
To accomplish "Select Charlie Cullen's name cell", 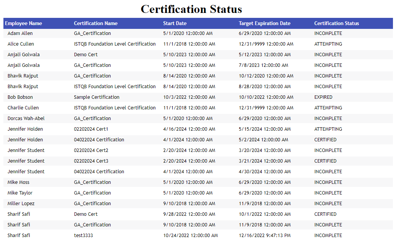I will coord(23,108).
